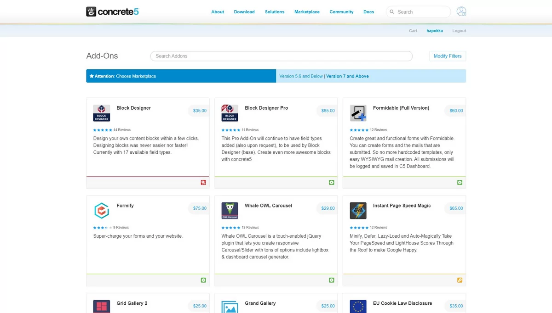Click the $25.00 price of Grand Gallery
The width and height of the screenshot is (552, 313).
328,306
